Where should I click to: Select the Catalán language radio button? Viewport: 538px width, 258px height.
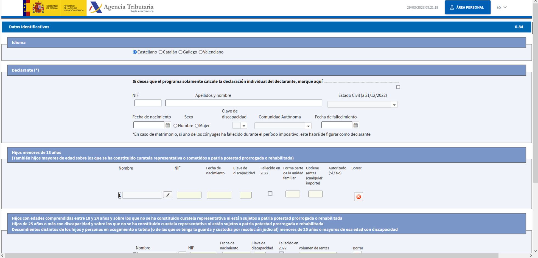[x=161, y=52]
